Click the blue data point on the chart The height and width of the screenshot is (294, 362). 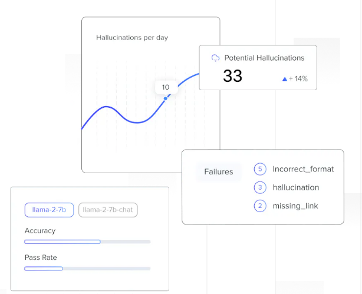pyautogui.click(x=165, y=98)
